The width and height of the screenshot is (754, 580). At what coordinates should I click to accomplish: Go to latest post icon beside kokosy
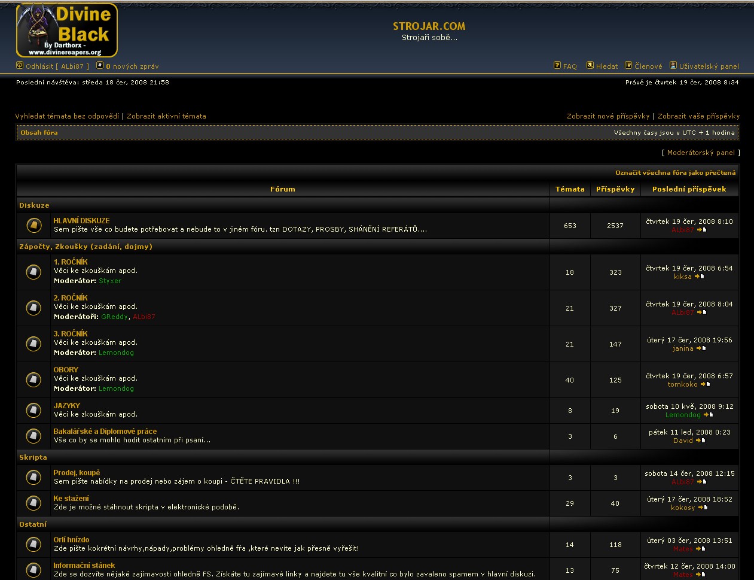(x=703, y=508)
